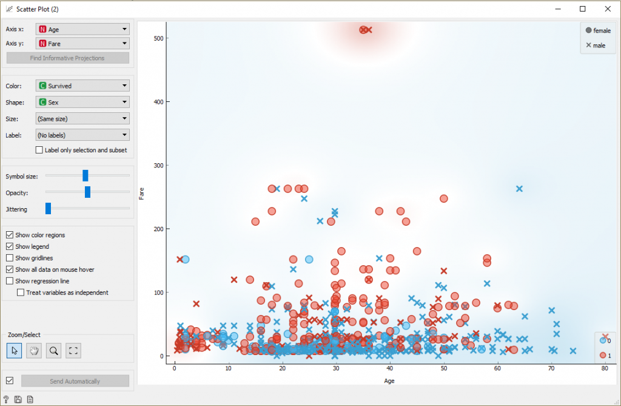621x406 pixels.
Task: Adjust the Opacity slider handle
Action: point(87,191)
